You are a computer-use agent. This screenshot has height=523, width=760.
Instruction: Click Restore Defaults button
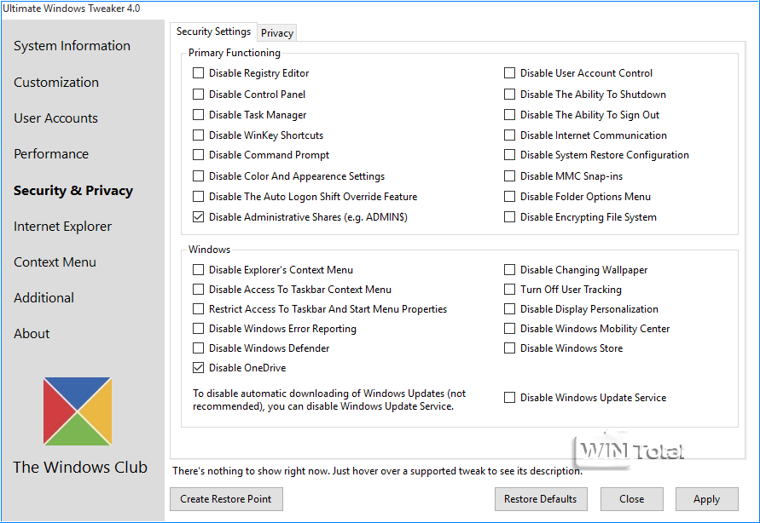(541, 499)
